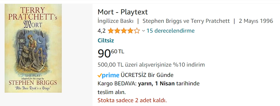This screenshot has width=280, height=106.
Task: Click the blue "prime" logo text
Action: click(110, 76)
